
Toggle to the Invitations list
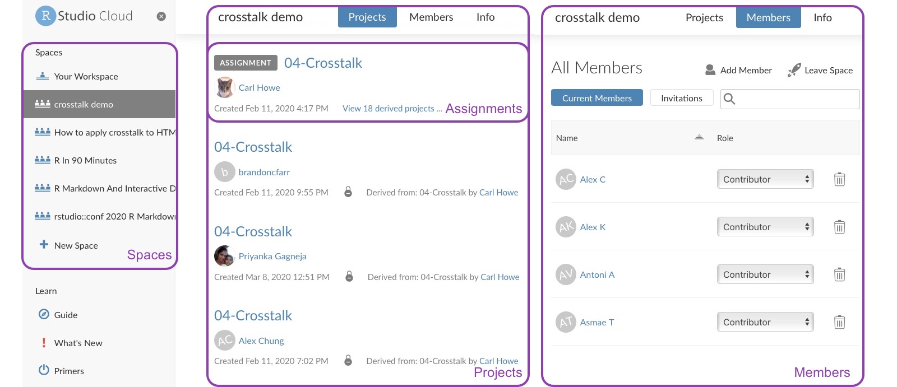(x=681, y=98)
